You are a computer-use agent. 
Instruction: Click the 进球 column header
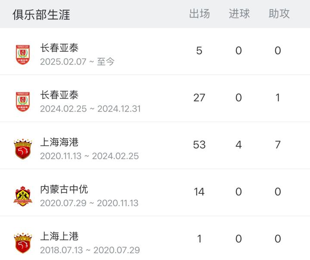(239, 14)
